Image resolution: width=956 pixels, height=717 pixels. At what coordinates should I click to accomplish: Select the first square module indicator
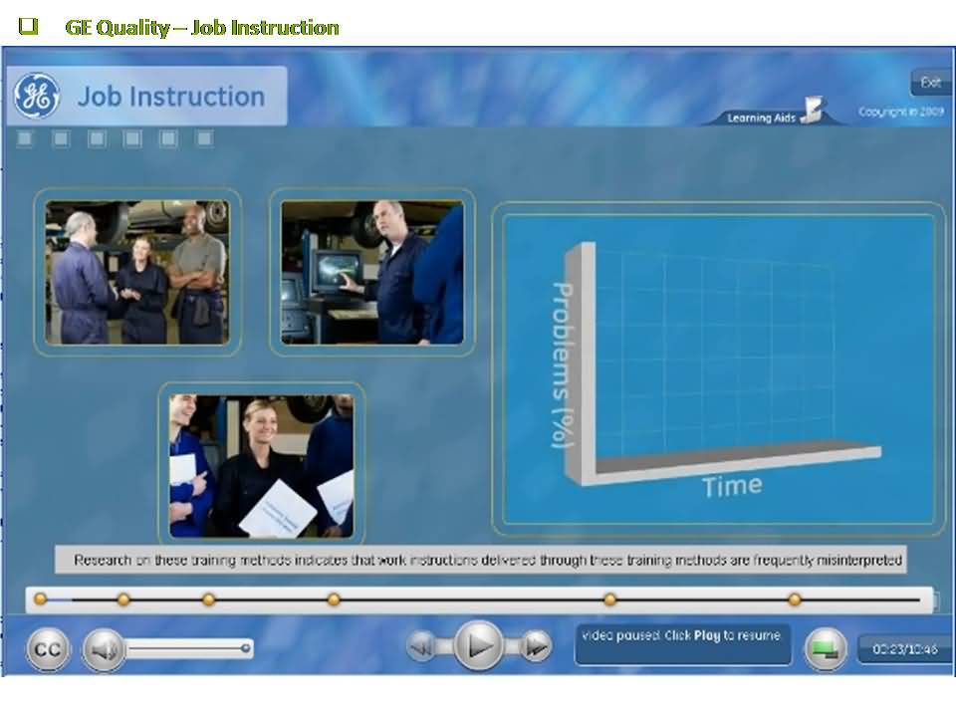point(25,139)
